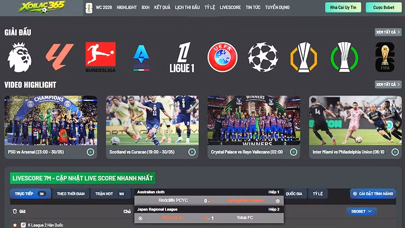
Task: Open the Crystal Palace winners highlight thumbnail
Action: (x=254, y=121)
